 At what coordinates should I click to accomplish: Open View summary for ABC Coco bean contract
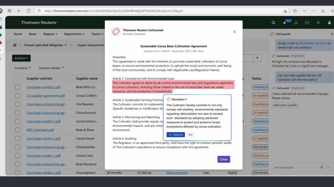176,172
